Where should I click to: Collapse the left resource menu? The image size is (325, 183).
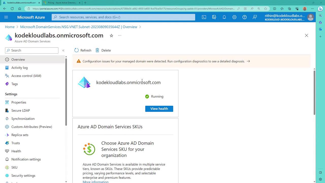(63, 50)
